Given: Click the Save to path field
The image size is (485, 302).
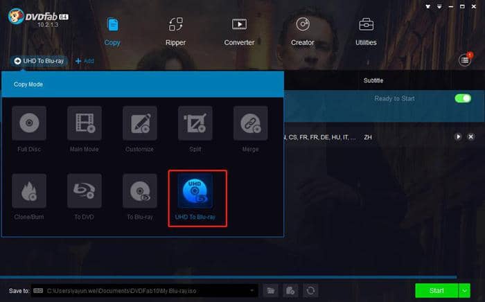Looking at the screenshot, I should [x=144, y=290].
